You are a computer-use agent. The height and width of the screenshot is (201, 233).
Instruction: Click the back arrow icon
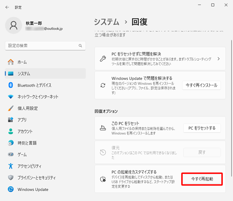tap(7, 7)
